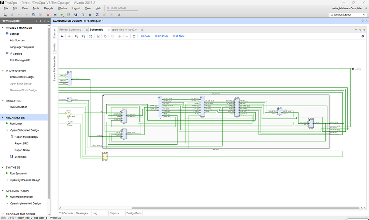This screenshot has height=220, width=369.
Task: Open the Default Layout dropdown
Action: [347, 15]
